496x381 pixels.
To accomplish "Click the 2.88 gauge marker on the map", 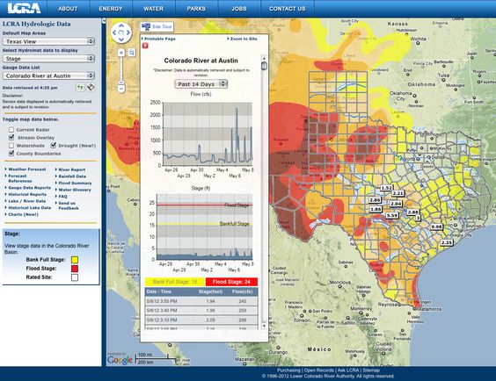I will [x=412, y=212].
